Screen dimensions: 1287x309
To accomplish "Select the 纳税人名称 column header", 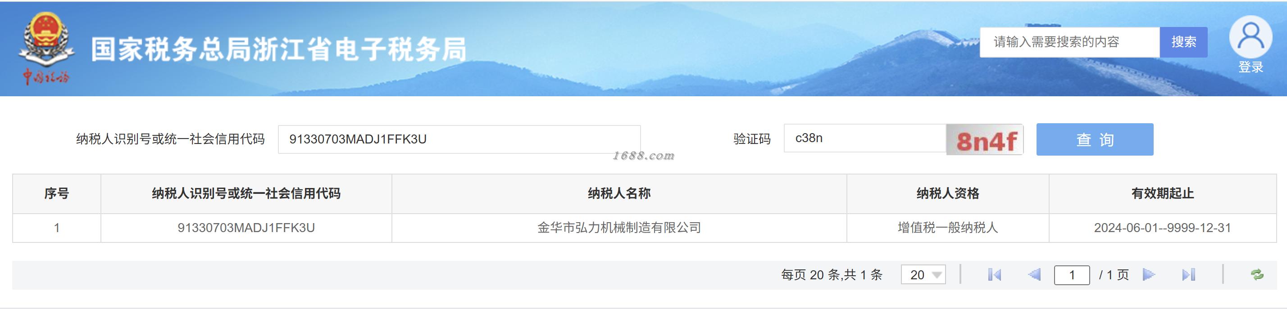I will tap(619, 194).
